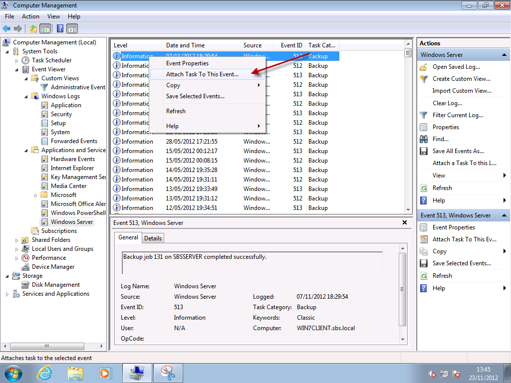Viewport: 511px width, 383px height.
Task: Expand the Microsoft folder in tree
Action: [x=36, y=195]
